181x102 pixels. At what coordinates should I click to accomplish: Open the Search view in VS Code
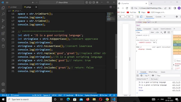(x=3, y=14)
